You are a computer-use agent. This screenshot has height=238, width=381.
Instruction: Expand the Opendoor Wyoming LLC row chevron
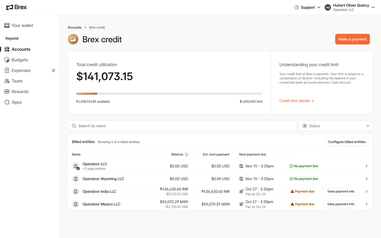(x=366, y=179)
